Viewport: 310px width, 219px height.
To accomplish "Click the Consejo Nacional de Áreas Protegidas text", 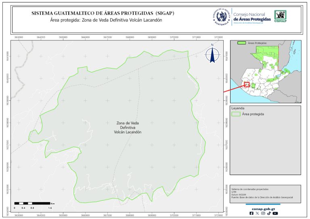I will (x=252, y=17).
